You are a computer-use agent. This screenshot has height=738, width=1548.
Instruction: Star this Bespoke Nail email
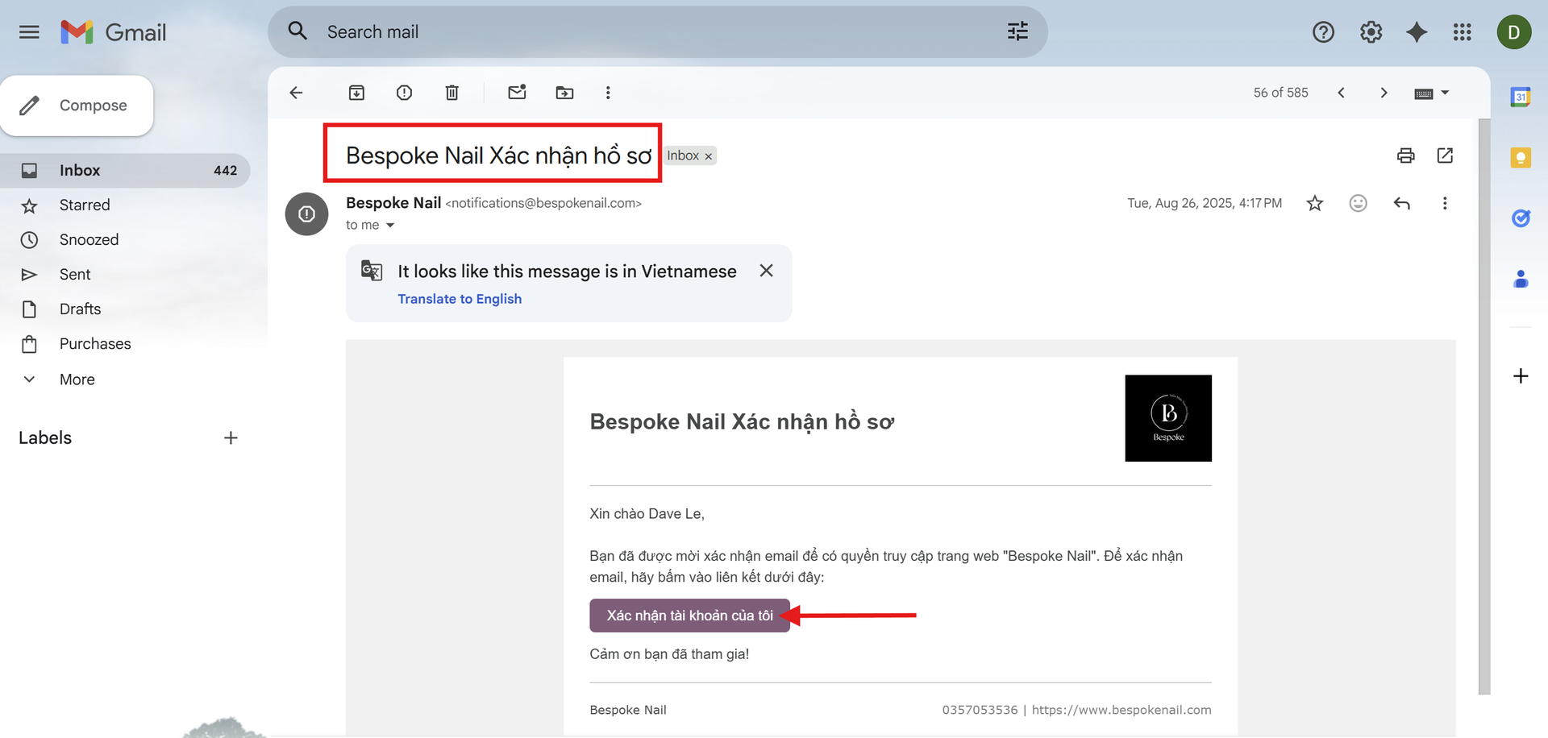click(x=1314, y=203)
